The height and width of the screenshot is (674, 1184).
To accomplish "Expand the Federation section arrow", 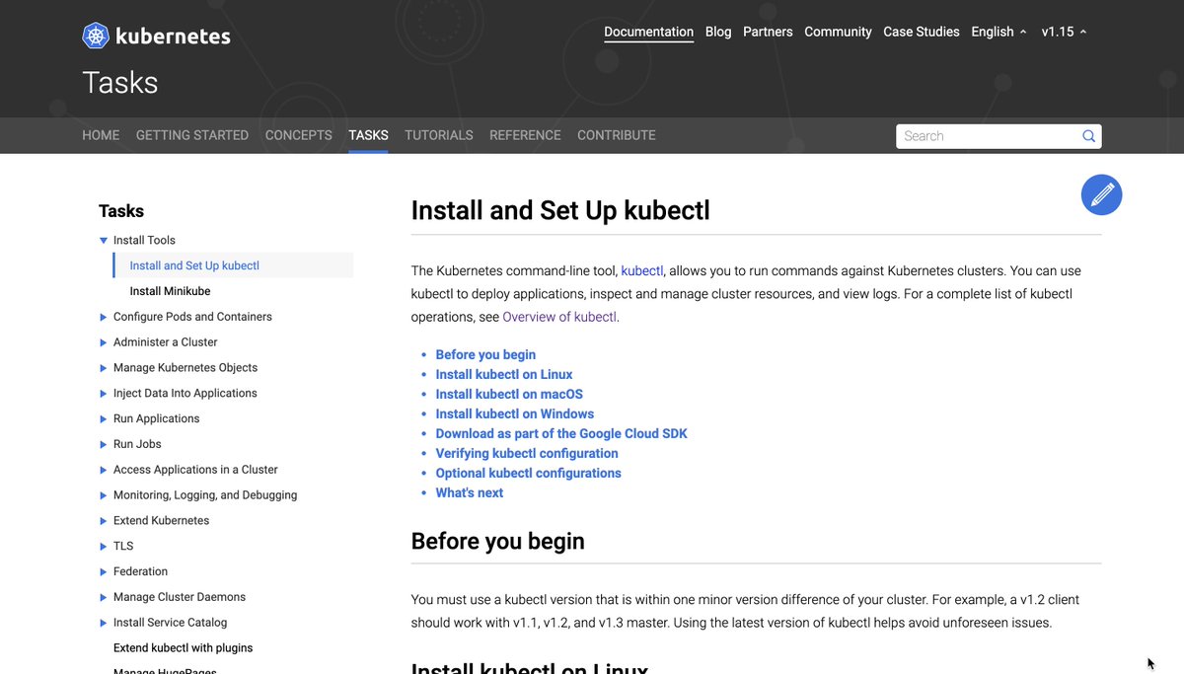I will coord(104,572).
